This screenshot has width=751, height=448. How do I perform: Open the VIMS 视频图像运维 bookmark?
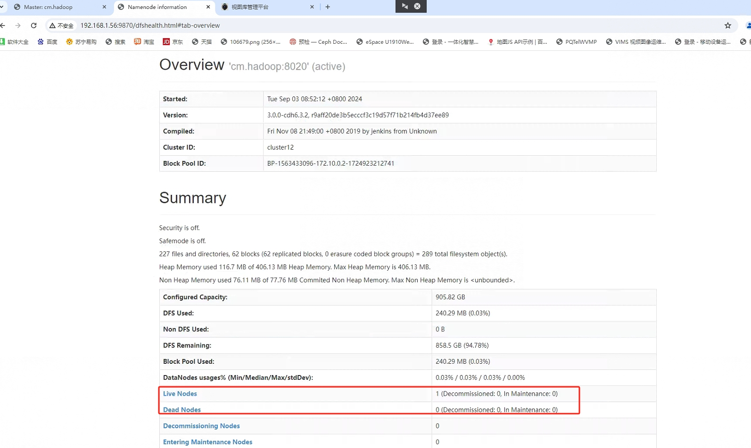636,42
